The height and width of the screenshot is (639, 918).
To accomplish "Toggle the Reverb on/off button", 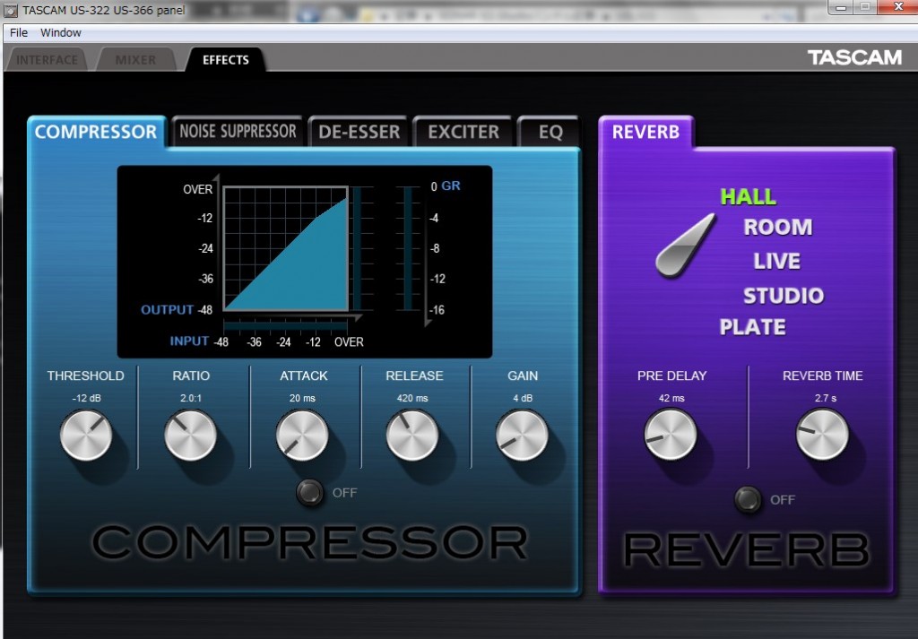I will tap(748, 499).
